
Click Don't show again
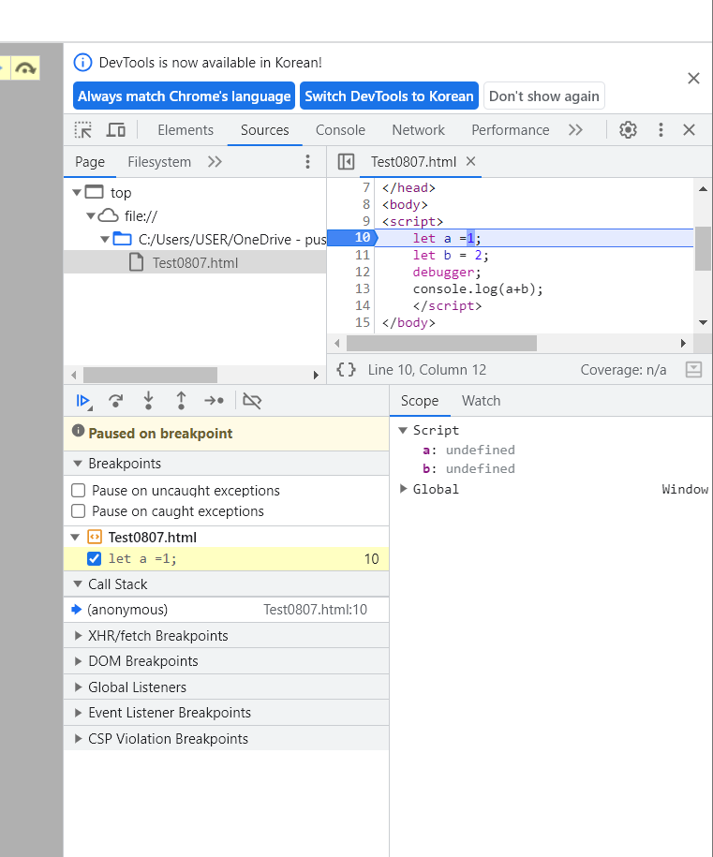544,96
